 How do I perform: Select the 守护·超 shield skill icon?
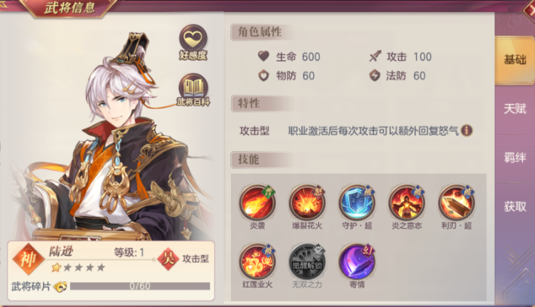coord(357,202)
